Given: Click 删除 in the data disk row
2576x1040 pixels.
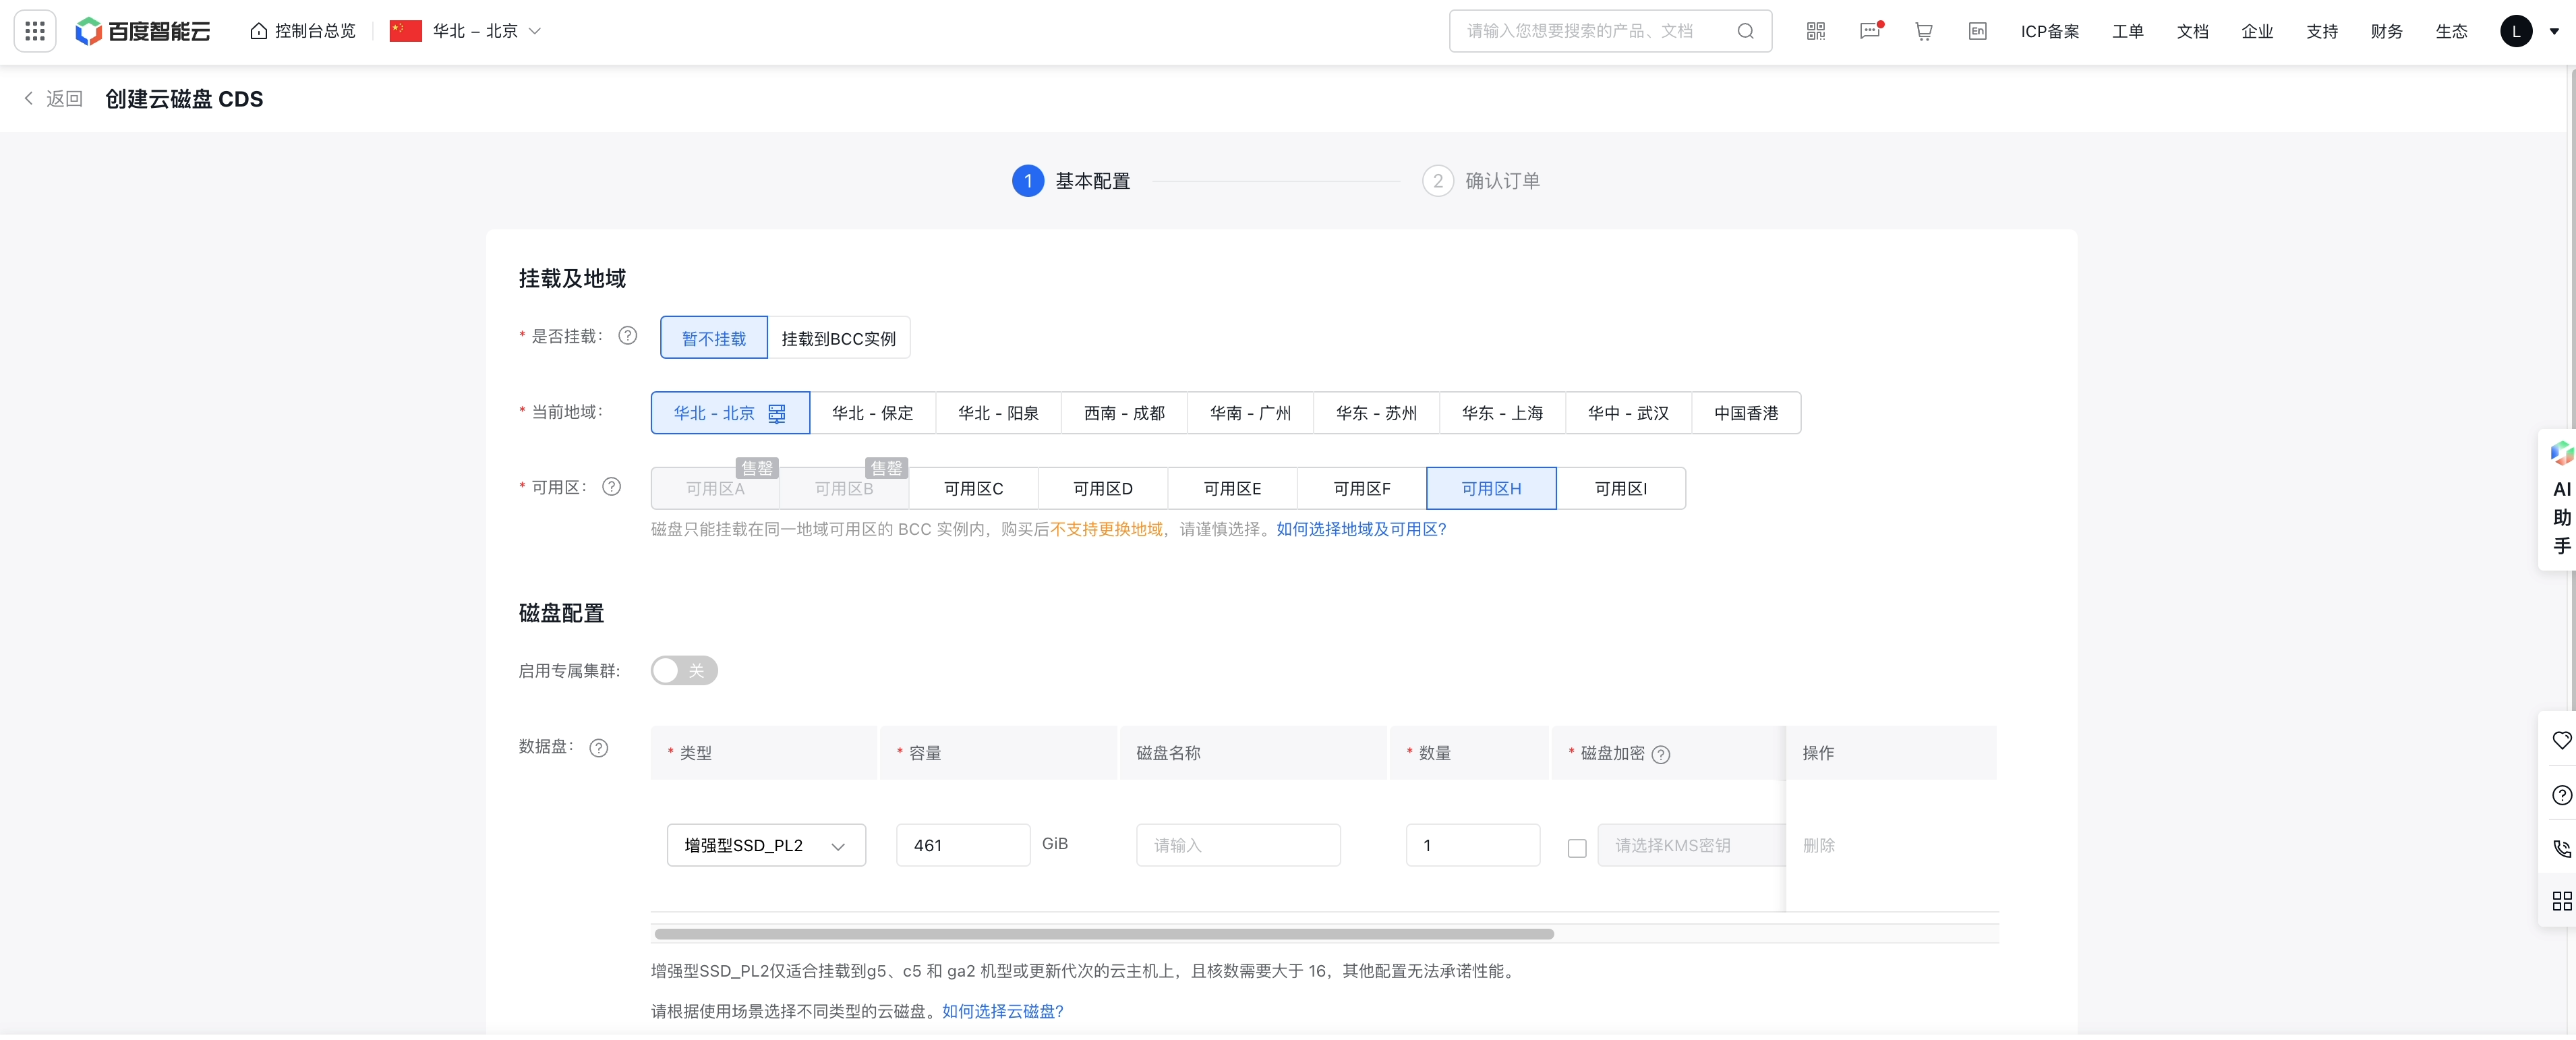Looking at the screenshot, I should pos(1818,845).
